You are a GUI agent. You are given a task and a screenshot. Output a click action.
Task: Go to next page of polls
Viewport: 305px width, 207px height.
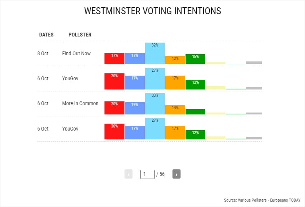click(176, 174)
